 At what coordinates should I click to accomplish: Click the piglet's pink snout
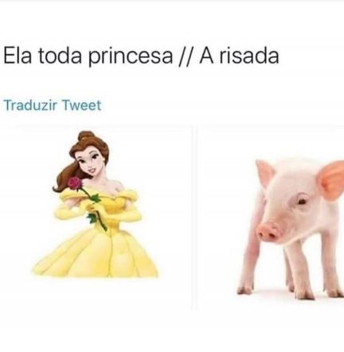tap(268, 232)
